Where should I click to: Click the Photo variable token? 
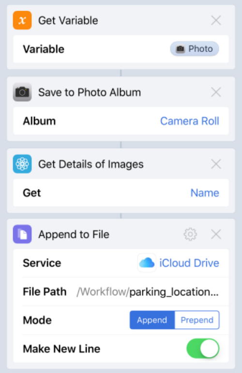pyautogui.click(x=195, y=49)
